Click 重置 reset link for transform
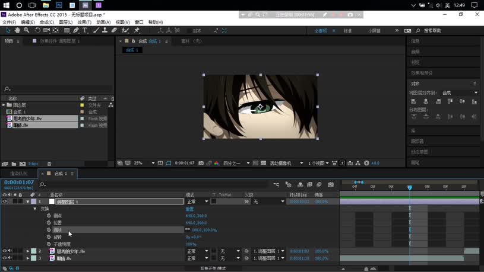Viewport: 484px width, 272px height. (189, 209)
